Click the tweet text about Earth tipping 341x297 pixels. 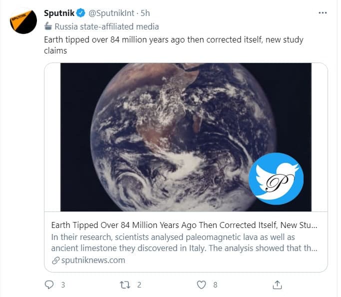pyautogui.click(x=174, y=45)
